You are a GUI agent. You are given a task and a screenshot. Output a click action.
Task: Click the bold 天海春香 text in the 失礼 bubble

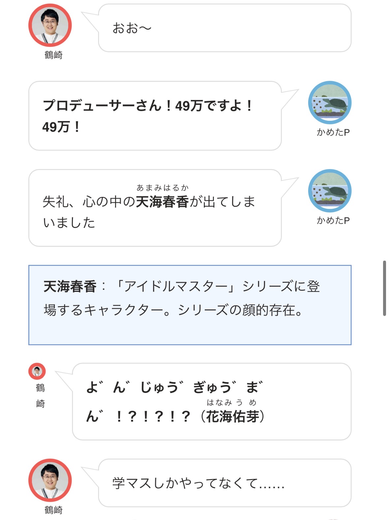point(162,202)
